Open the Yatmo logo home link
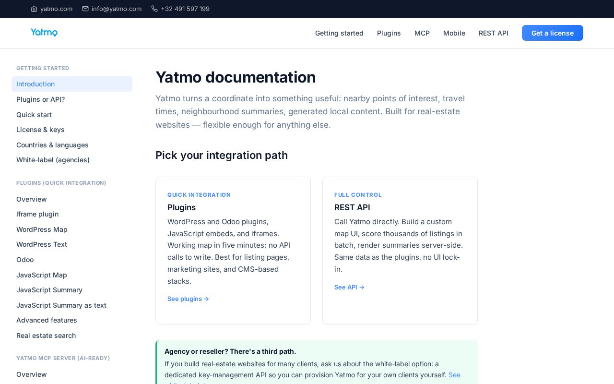Viewport: 614px width, 384px height. [x=44, y=33]
